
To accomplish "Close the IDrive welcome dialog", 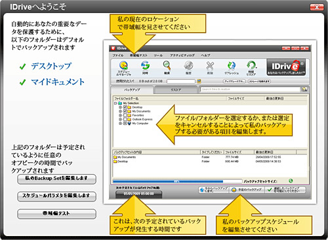I will pos(317,7).
